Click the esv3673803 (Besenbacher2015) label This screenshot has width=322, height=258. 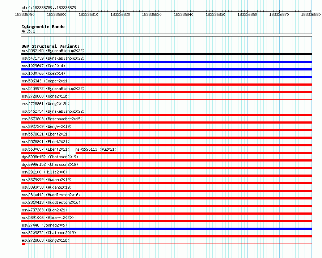tap(52, 119)
